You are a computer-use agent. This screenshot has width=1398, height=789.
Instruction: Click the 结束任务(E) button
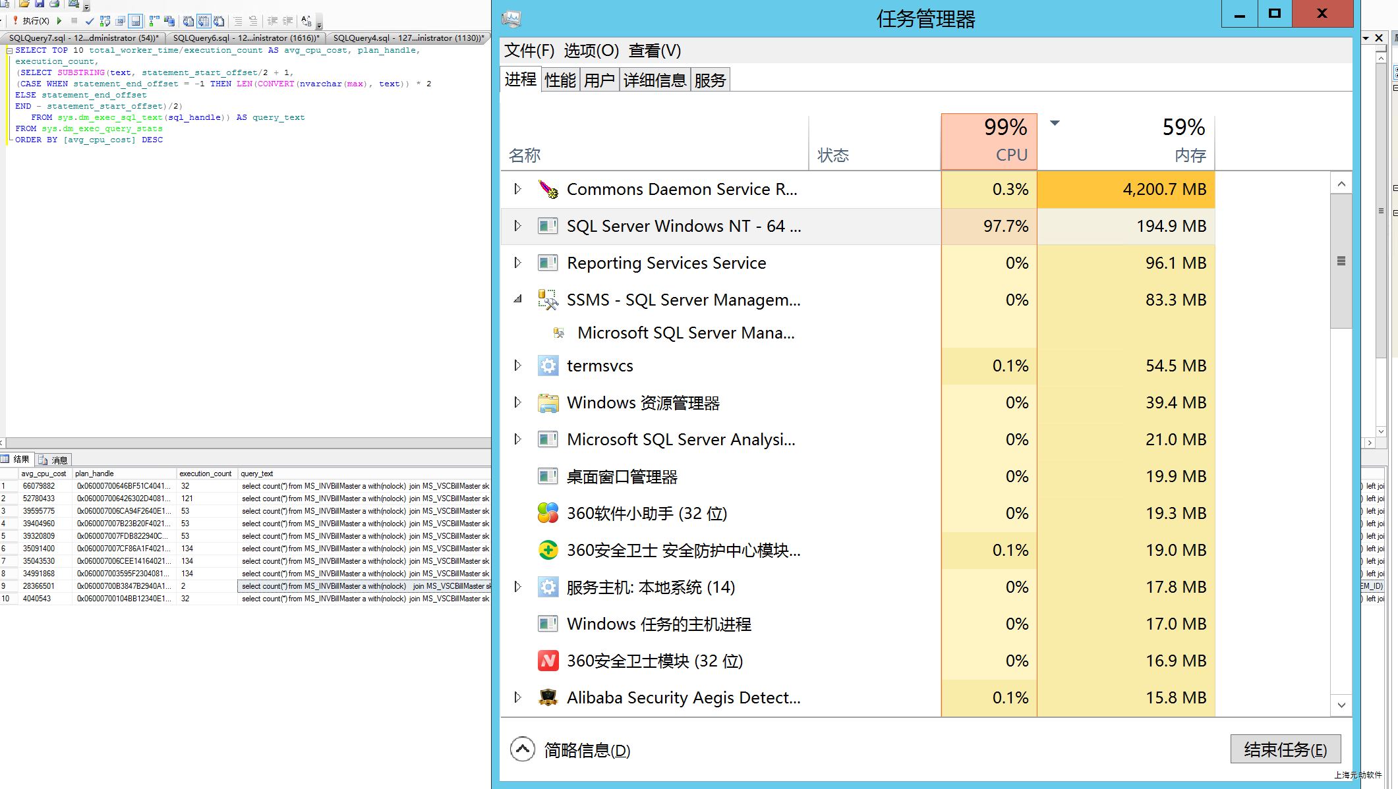tap(1285, 749)
